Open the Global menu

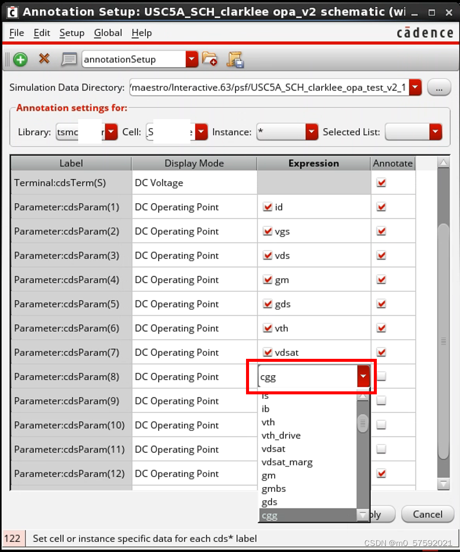[x=108, y=33]
